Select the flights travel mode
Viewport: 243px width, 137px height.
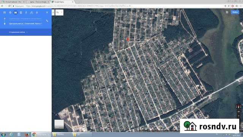(x=37, y=13)
